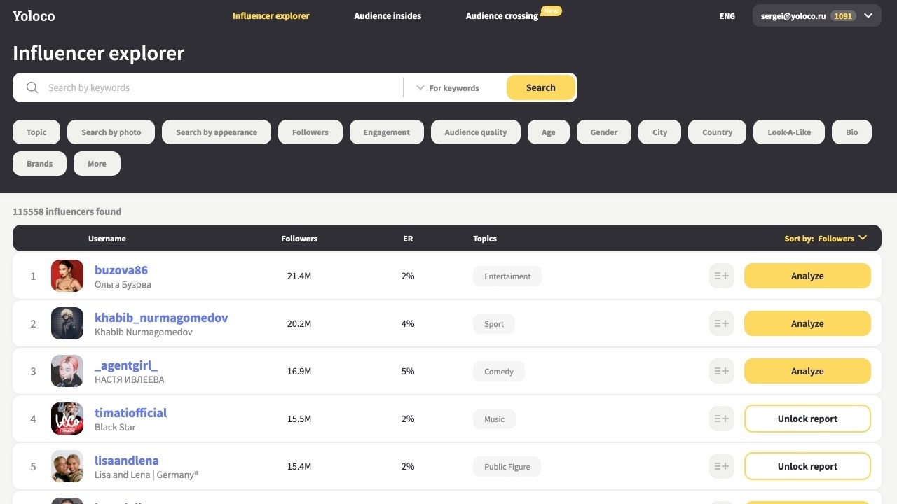Click the Username column header
897x504 pixels.
(107, 239)
